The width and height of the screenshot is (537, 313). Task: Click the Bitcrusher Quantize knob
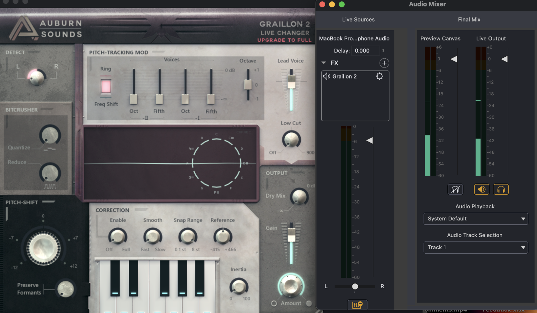[50, 136]
